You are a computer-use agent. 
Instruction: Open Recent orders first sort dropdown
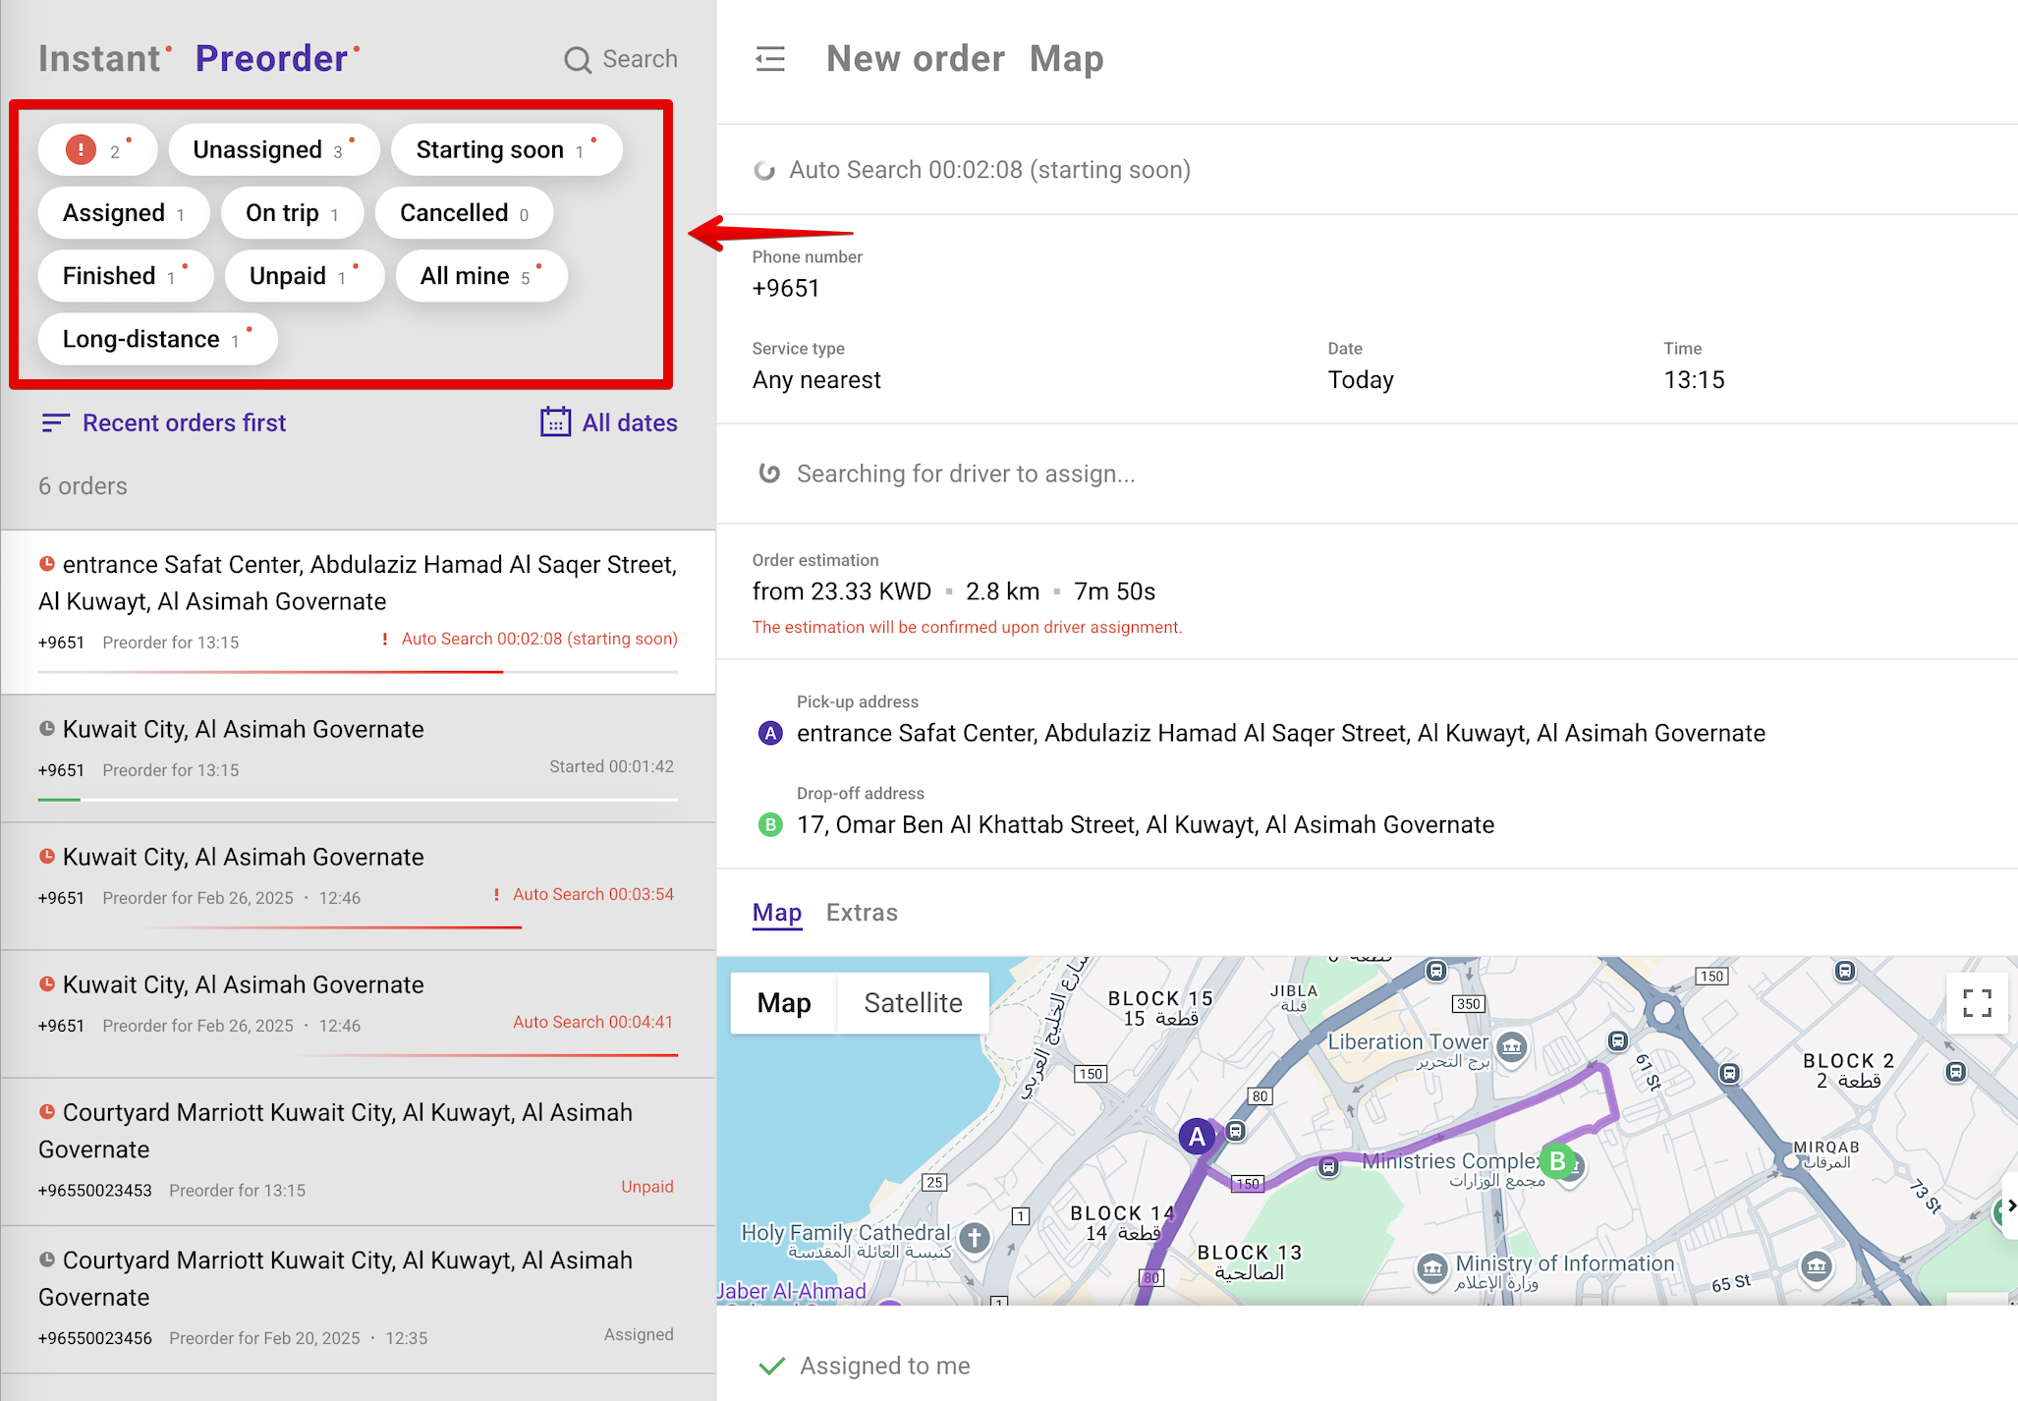click(184, 422)
